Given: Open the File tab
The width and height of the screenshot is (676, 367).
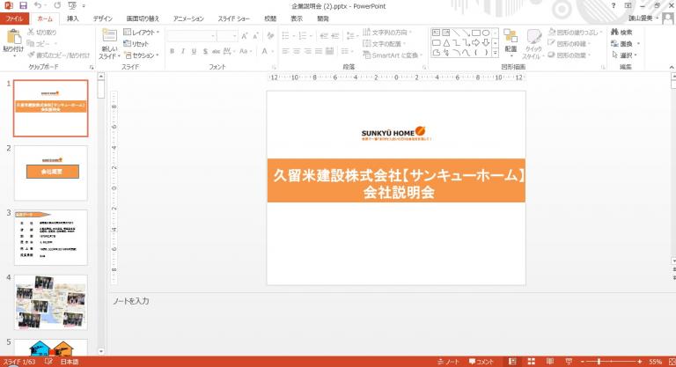Looking at the screenshot, I should tap(14, 18).
